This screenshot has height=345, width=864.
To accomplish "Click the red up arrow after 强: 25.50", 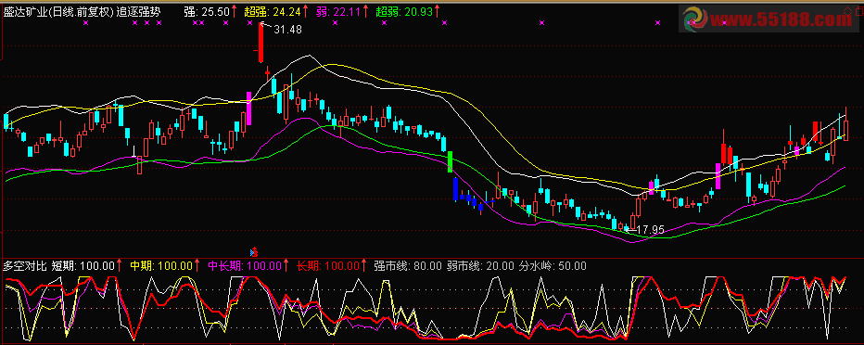I will (235, 10).
